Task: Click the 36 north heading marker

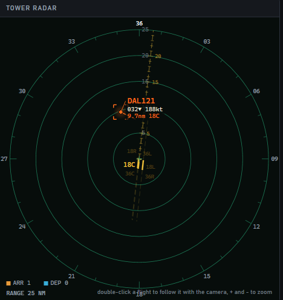Action: point(139,24)
